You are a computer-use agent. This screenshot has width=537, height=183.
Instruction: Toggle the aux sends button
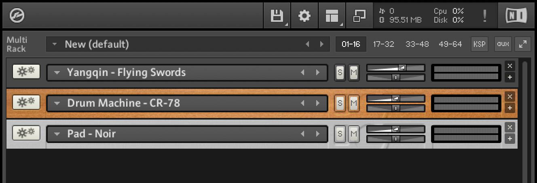pos(503,44)
